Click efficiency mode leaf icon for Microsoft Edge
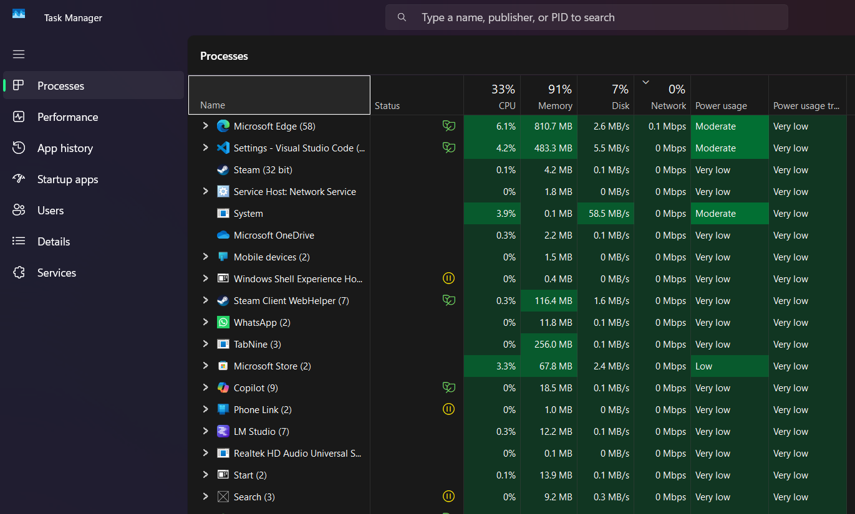 click(x=448, y=126)
